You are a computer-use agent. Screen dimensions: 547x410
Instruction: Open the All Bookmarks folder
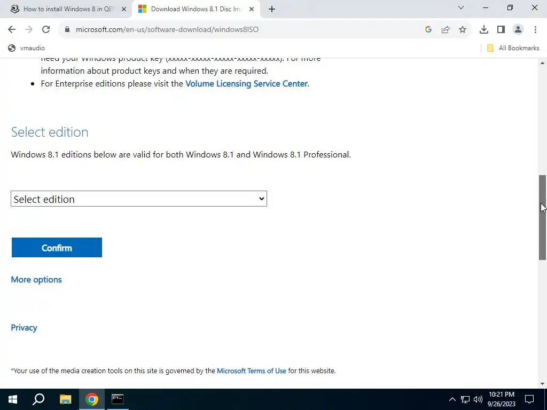(x=513, y=48)
